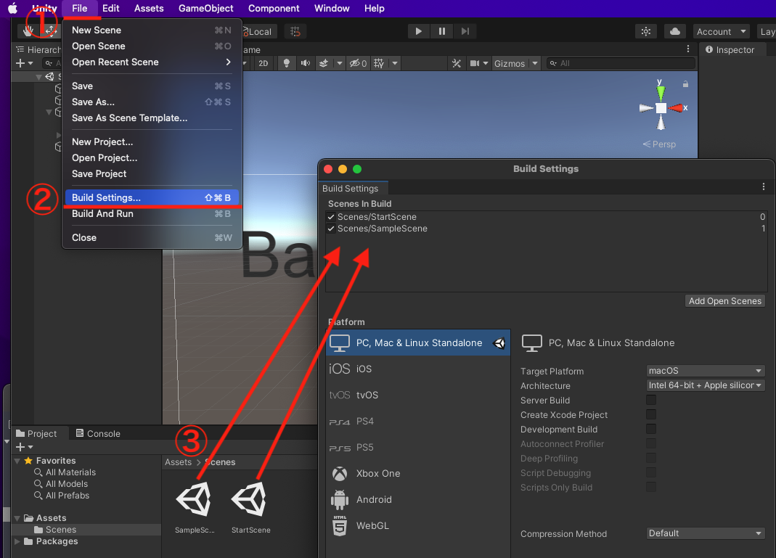Click the Pause button in toolbar
This screenshot has width=776, height=558.
442,31
